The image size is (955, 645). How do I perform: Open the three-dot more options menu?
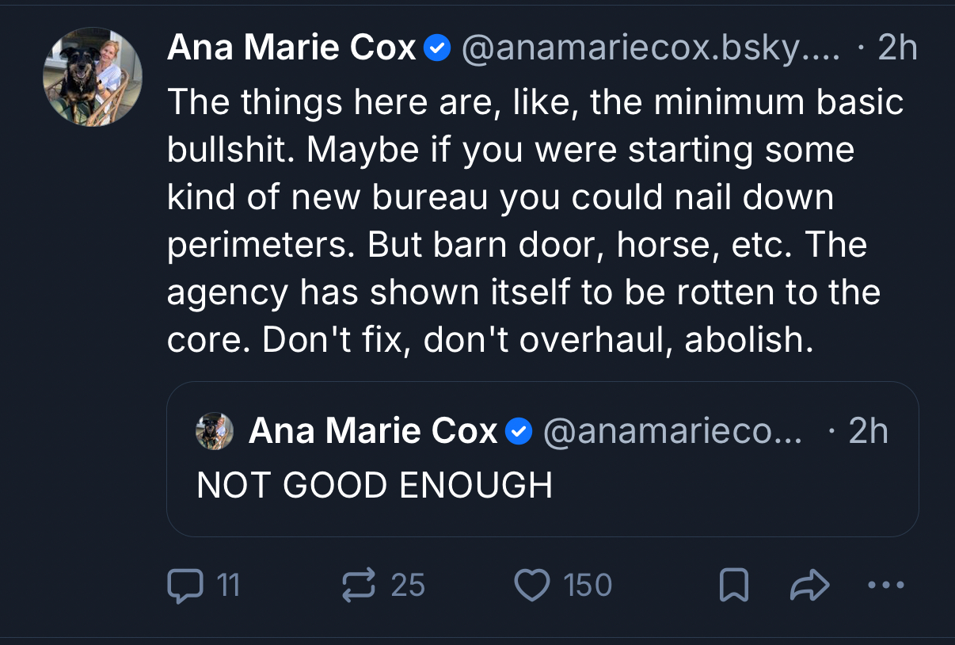(x=885, y=586)
